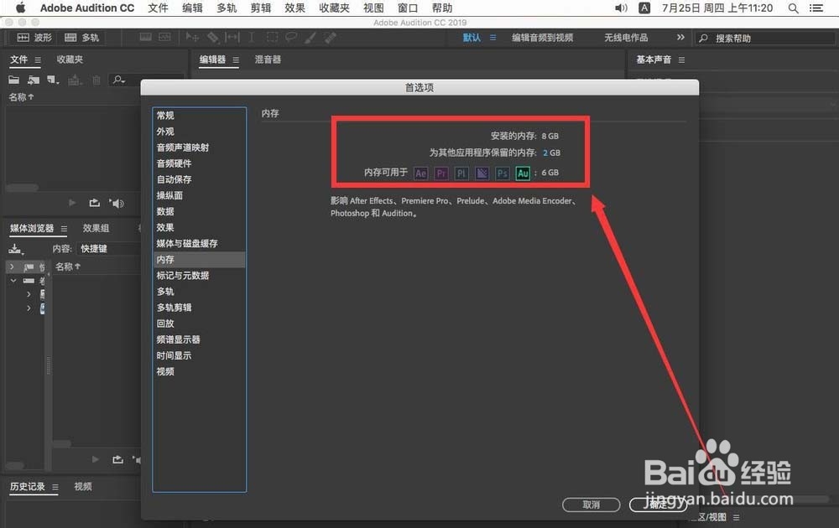The height and width of the screenshot is (528, 839).
Task: Select Appearance (外观) in preferences list
Action: point(199,132)
